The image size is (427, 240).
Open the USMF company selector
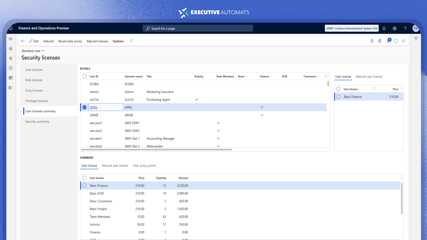[352, 28]
